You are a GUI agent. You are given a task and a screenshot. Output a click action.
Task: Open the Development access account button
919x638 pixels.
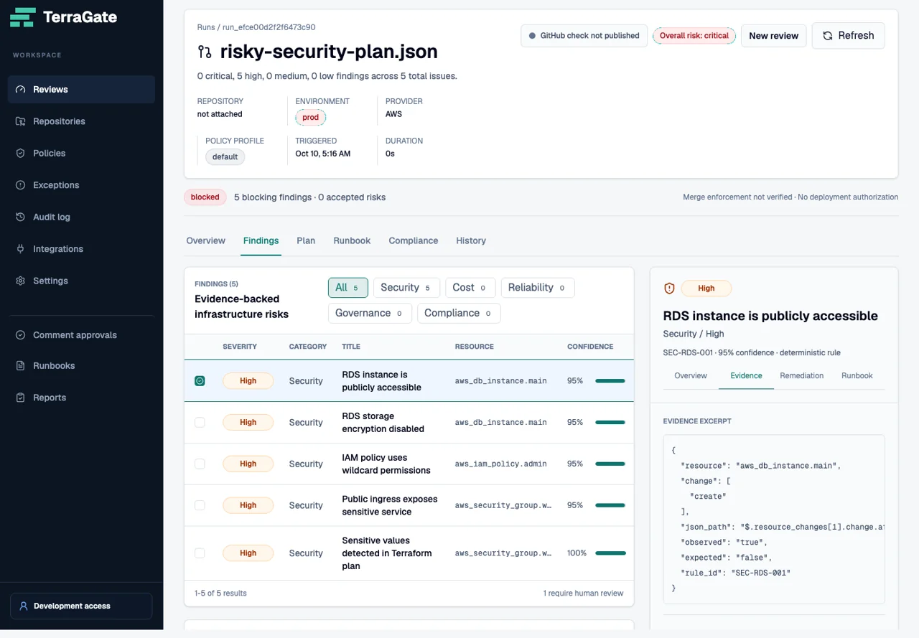click(x=81, y=606)
